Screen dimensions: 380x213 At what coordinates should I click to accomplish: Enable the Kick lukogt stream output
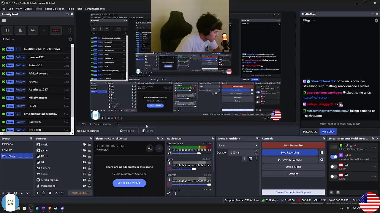click(x=334, y=147)
